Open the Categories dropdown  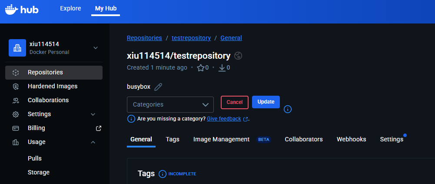tap(170, 105)
